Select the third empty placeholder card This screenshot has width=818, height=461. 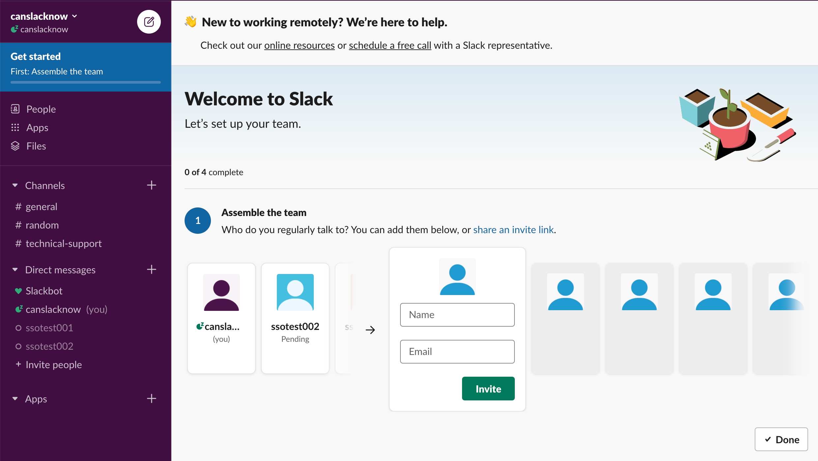point(713,318)
